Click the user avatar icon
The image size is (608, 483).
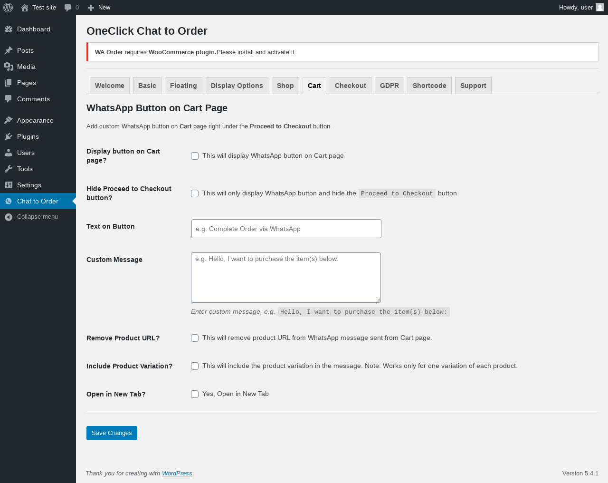pos(600,7)
